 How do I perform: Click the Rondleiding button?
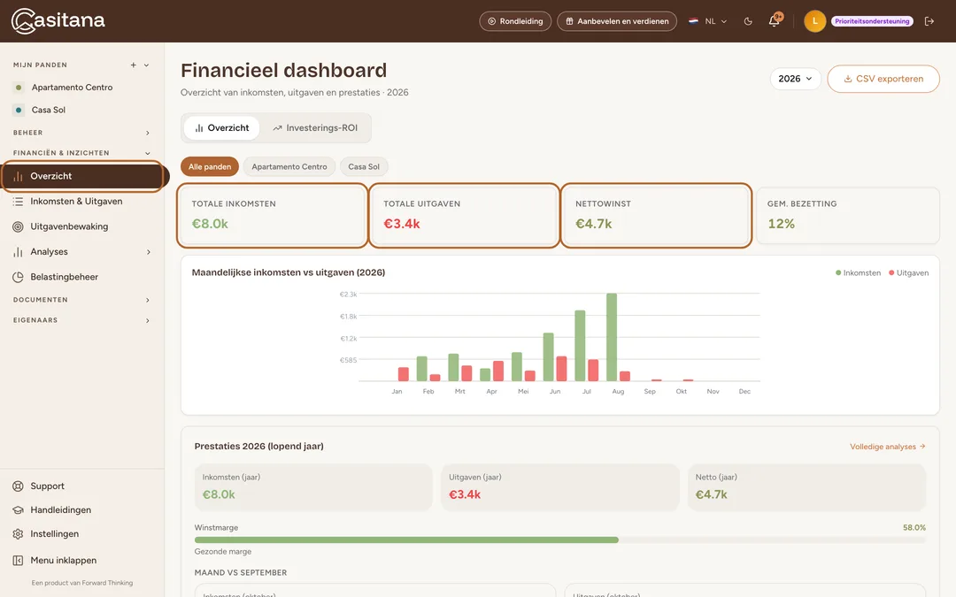(515, 21)
